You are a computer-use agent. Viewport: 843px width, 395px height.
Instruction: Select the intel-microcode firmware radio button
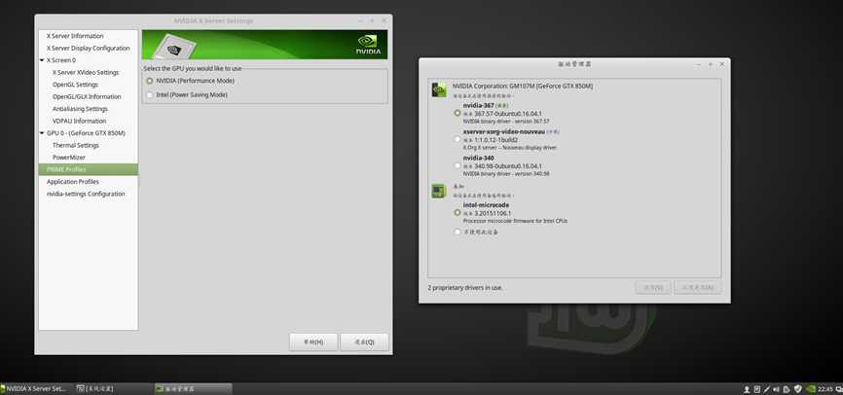[458, 213]
